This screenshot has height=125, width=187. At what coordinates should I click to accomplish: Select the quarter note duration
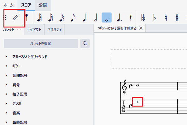pyautogui.click(x=84, y=17)
